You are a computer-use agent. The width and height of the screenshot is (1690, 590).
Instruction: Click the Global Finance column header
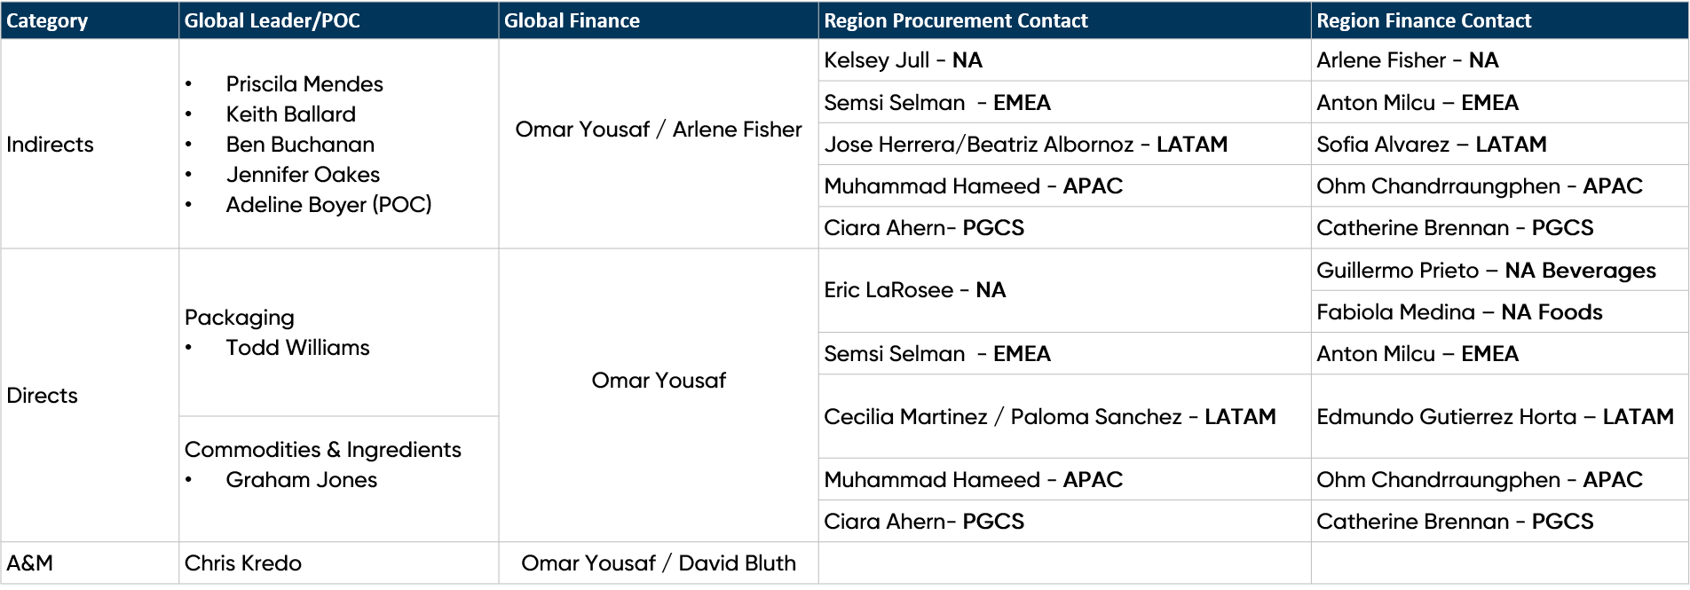click(x=658, y=20)
